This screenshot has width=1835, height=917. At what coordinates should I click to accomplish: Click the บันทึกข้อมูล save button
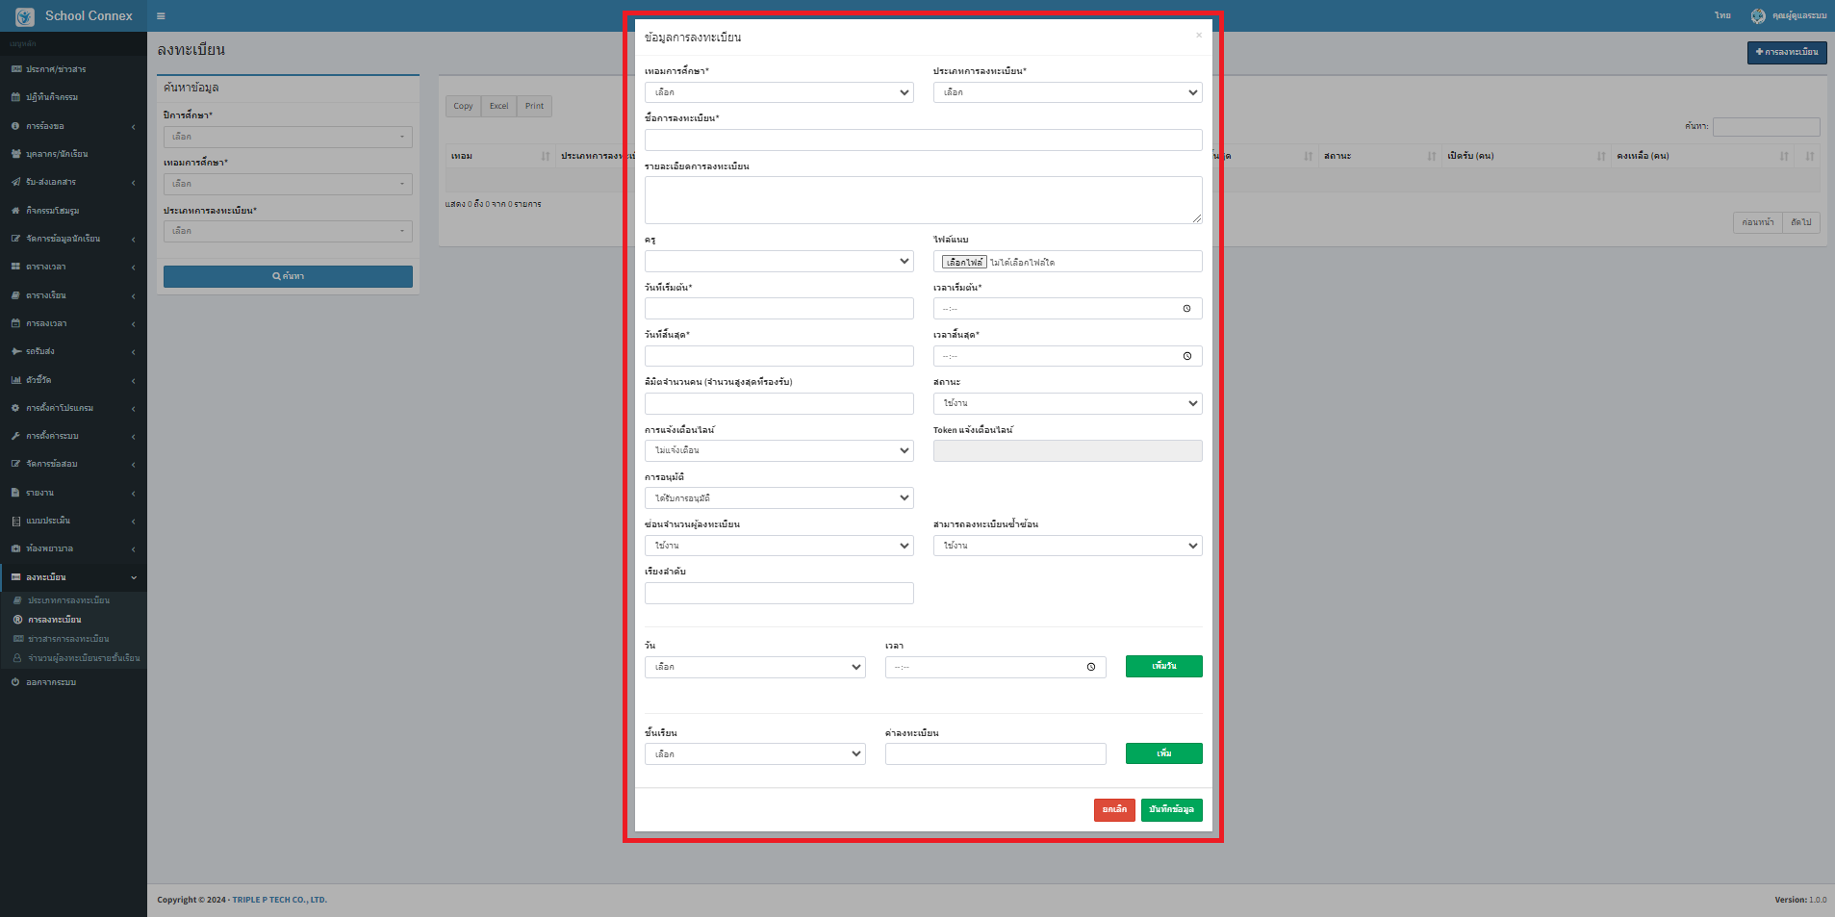coord(1171,810)
